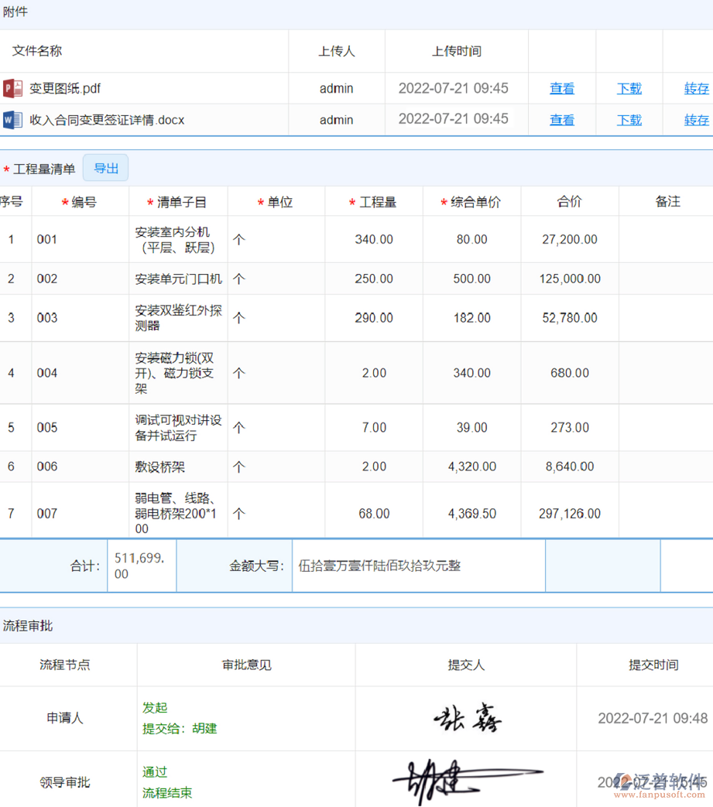Screen dimensions: 713x807
Task: Click the 查看 link for 变更图纸.pdf
Action: pyautogui.click(x=561, y=88)
